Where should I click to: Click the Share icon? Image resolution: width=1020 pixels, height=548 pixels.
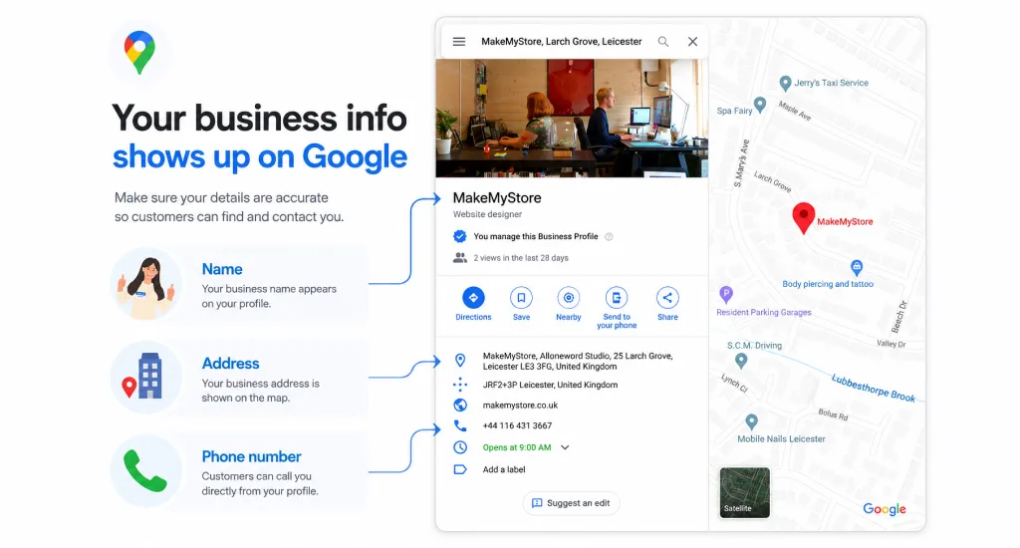667,298
